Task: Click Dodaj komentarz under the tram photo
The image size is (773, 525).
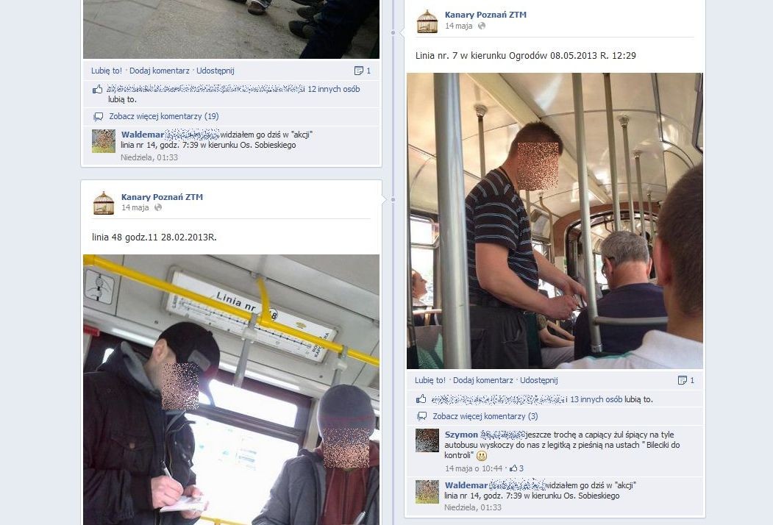Action: pyautogui.click(x=482, y=380)
